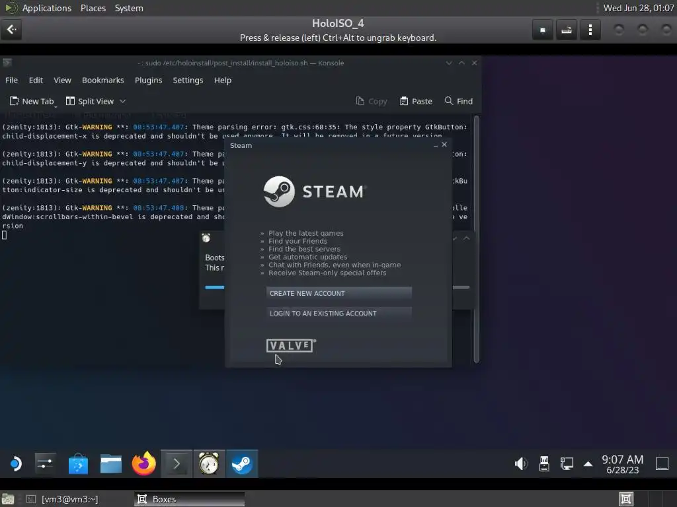Minimize the Steam dialog
Screen dimensions: 677x507
436,145
